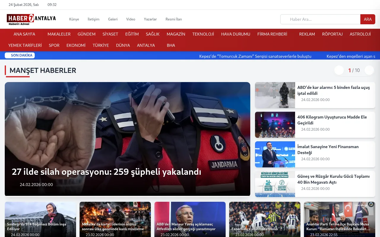Open the TEKNOLOJİ category

point(203,34)
